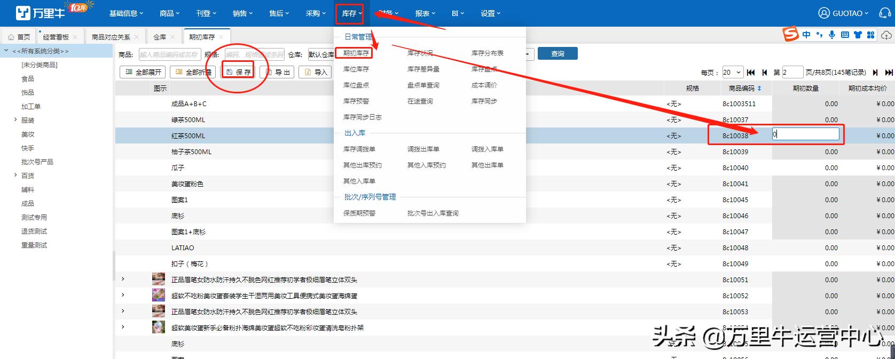Screen dimensions: 895x359
Task: Expand the 百货 category tree node
Action: [x=15, y=175]
